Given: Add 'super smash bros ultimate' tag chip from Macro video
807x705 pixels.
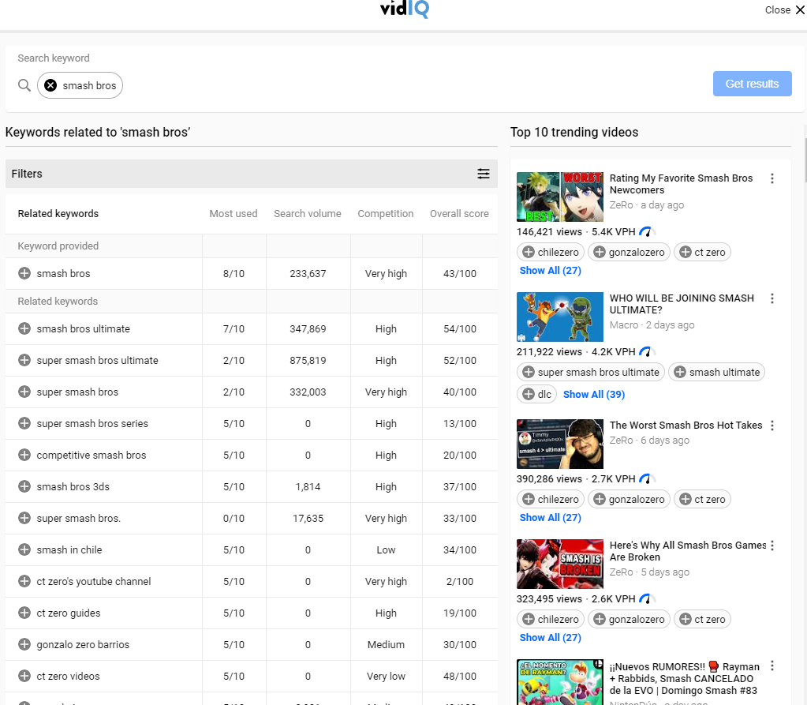Looking at the screenshot, I should (x=590, y=372).
